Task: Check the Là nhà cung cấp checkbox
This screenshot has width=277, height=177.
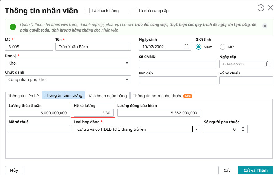Action: coord(133,11)
